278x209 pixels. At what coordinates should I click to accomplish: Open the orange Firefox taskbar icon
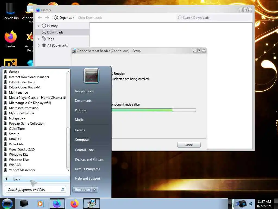click(74, 204)
